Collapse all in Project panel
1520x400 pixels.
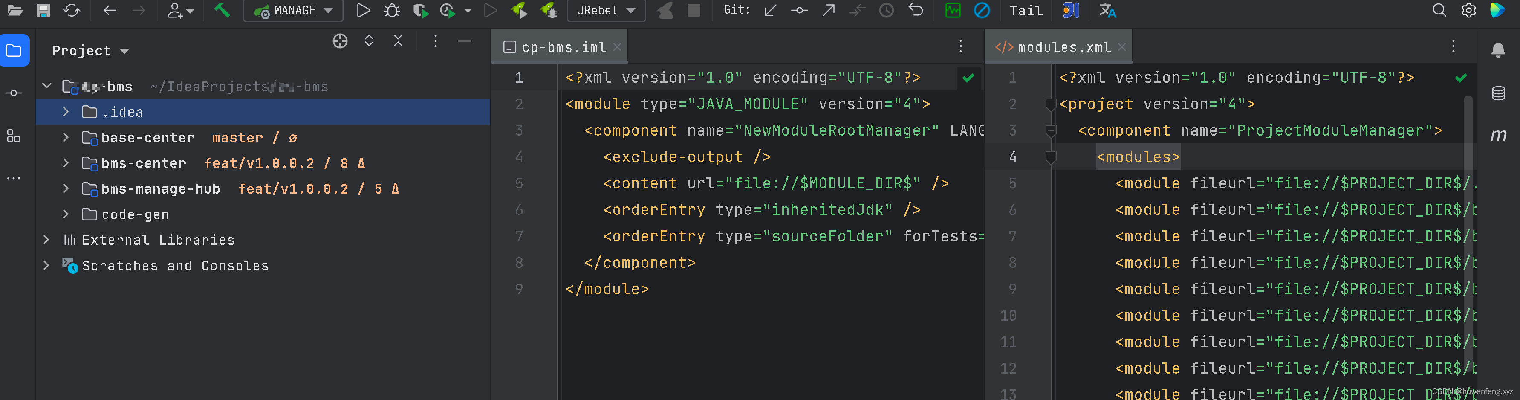tap(398, 41)
